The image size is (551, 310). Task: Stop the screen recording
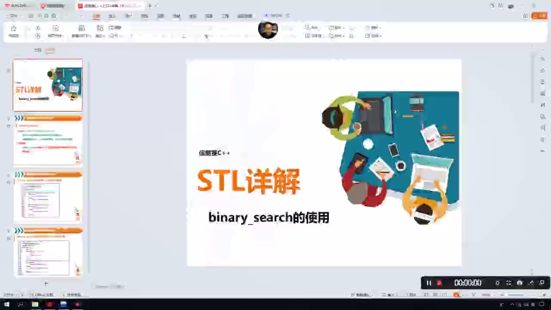pos(439,282)
